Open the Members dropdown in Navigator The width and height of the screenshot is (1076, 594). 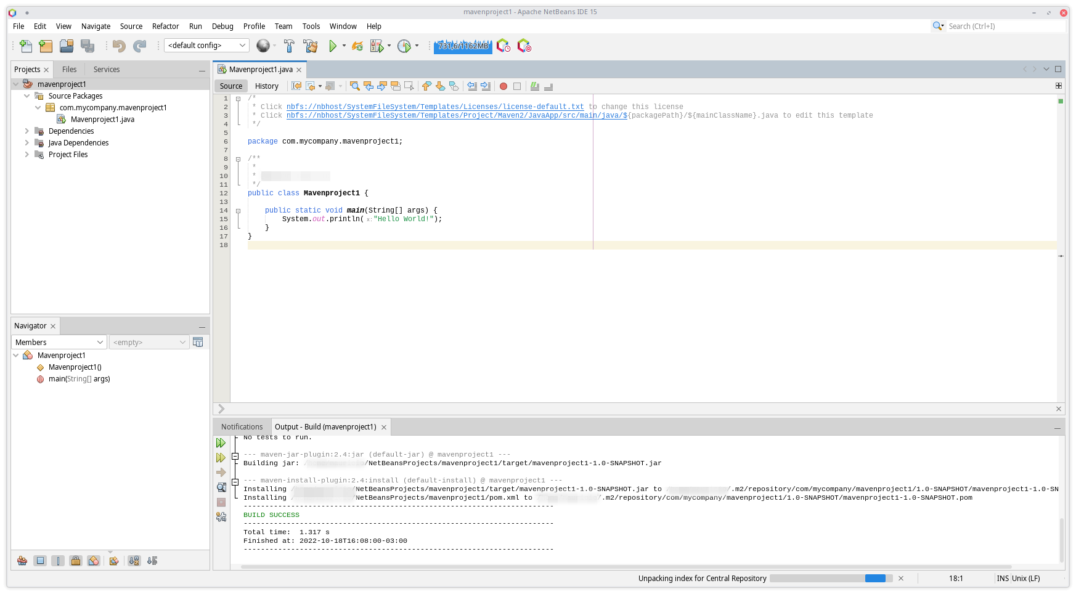tap(59, 342)
